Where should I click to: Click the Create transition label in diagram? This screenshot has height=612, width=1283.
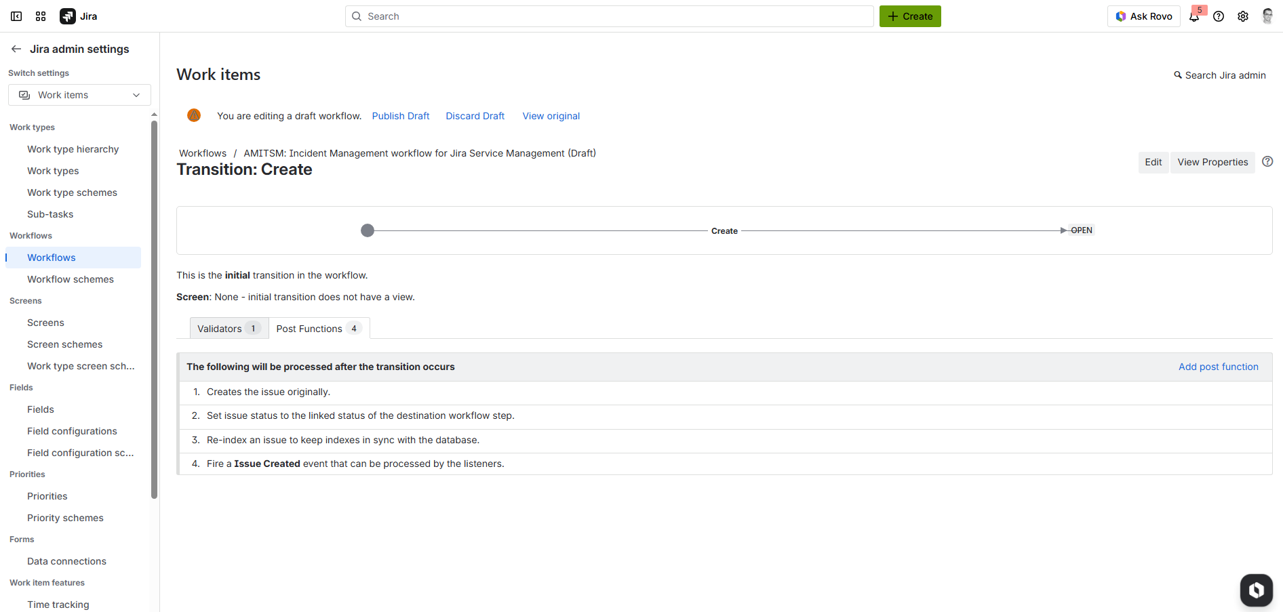pos(724,231)
